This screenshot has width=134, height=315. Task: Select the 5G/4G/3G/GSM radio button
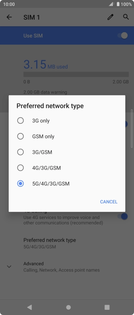tap(20, 183)
